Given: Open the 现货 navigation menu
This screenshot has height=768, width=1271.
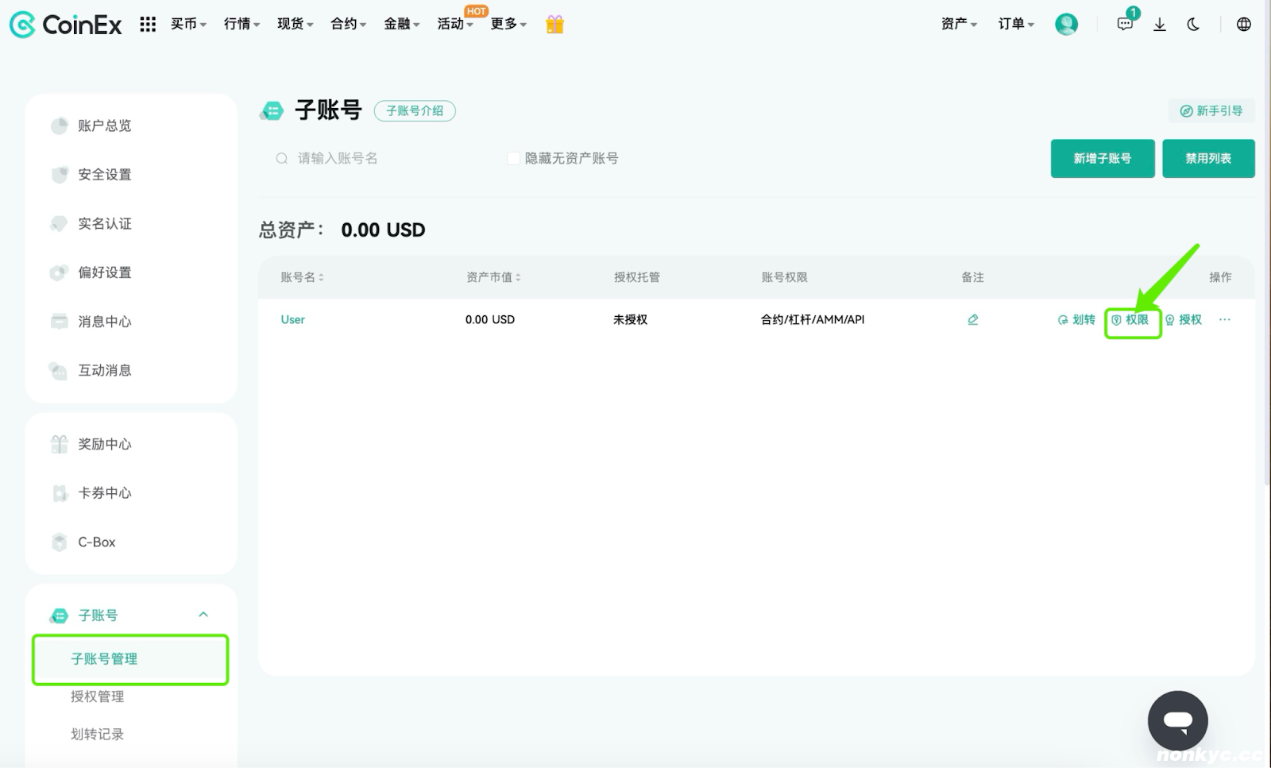Looking at the screenshot, I should pos(295,25).
